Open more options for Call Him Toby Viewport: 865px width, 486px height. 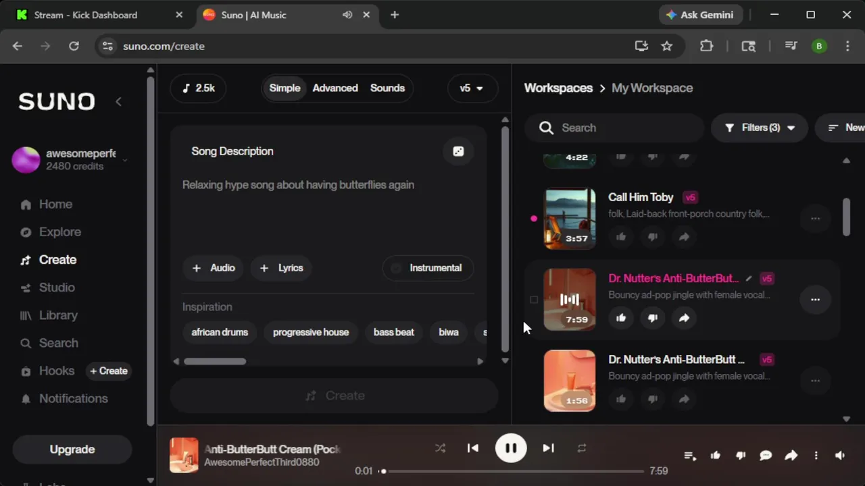pyautogui.click(x=815, y=219)
